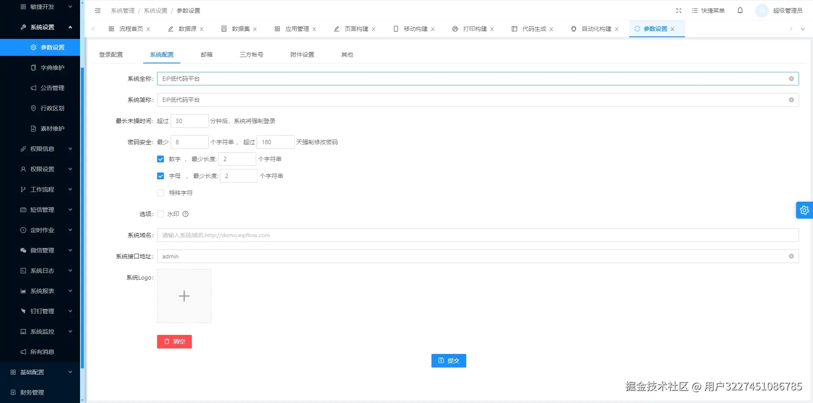Uncheck the 字母 password requirement checkbox

160,176
